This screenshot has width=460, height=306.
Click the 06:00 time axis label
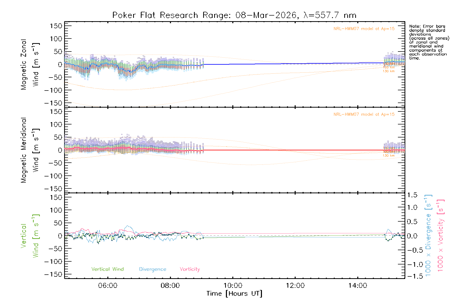tap(108, 286)
